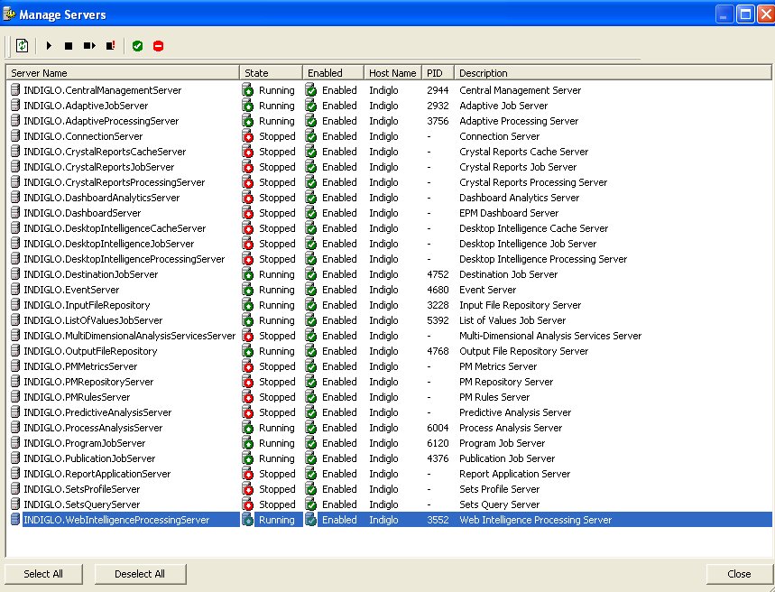Click PID value 6004
The image size is (775, 592).
click(x=438, y=428)
